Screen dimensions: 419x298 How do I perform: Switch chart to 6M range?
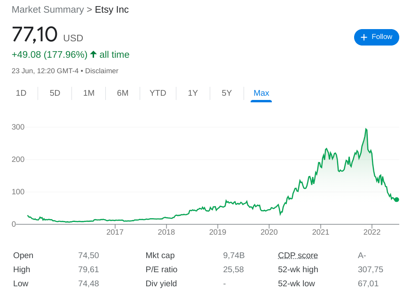click(123, 93)
